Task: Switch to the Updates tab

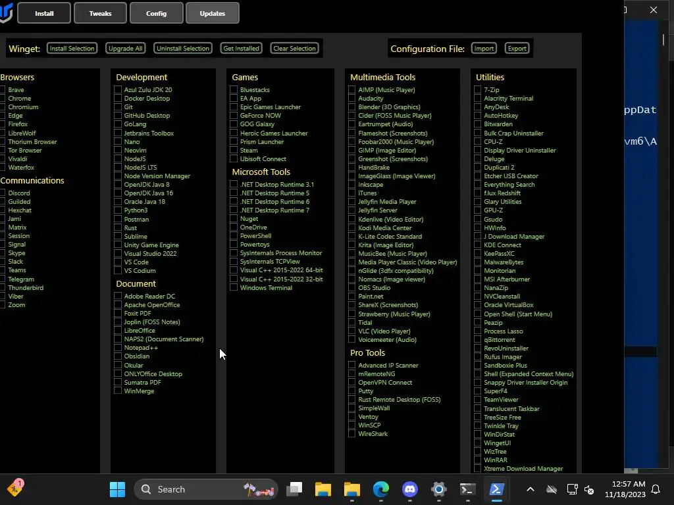Action: coord(213,13)
